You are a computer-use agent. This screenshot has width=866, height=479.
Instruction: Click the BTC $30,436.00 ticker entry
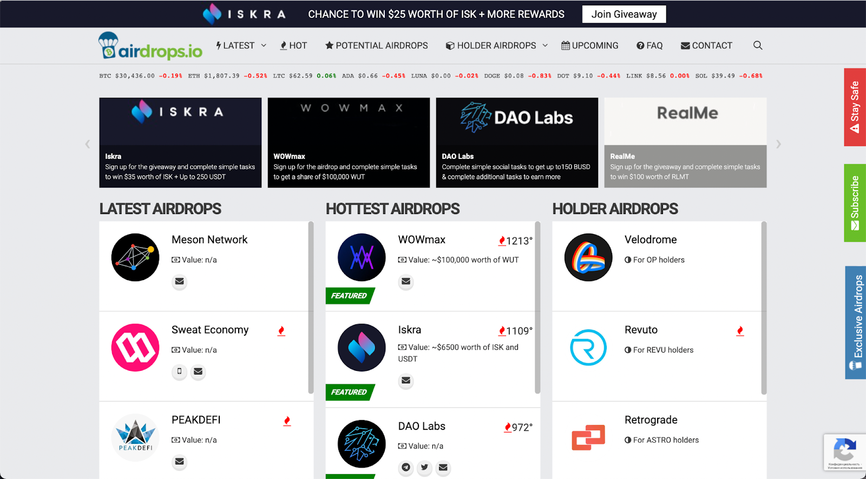141,76
